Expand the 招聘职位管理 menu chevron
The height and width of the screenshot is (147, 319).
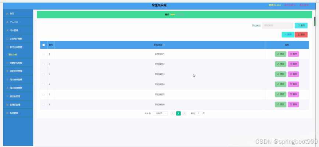pyautogui.click(x=29, y=63)
